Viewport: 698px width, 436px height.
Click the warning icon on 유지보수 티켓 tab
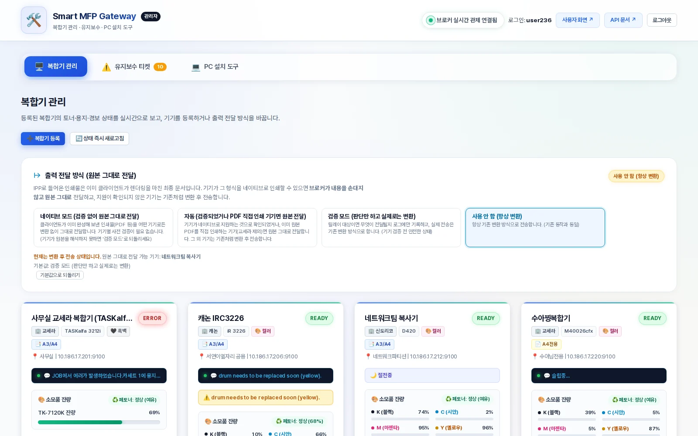click(x=106, y=67)
